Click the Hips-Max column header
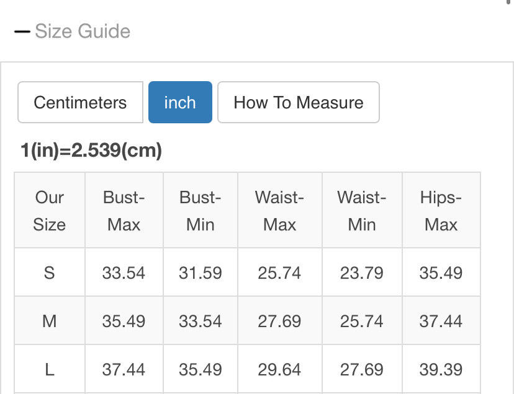514x394 pixels. pos(441,211)
